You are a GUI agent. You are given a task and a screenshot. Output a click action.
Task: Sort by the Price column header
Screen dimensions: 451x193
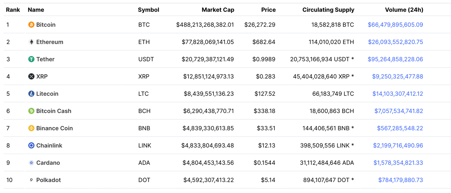pyautogui.click(x=268, y=10)
